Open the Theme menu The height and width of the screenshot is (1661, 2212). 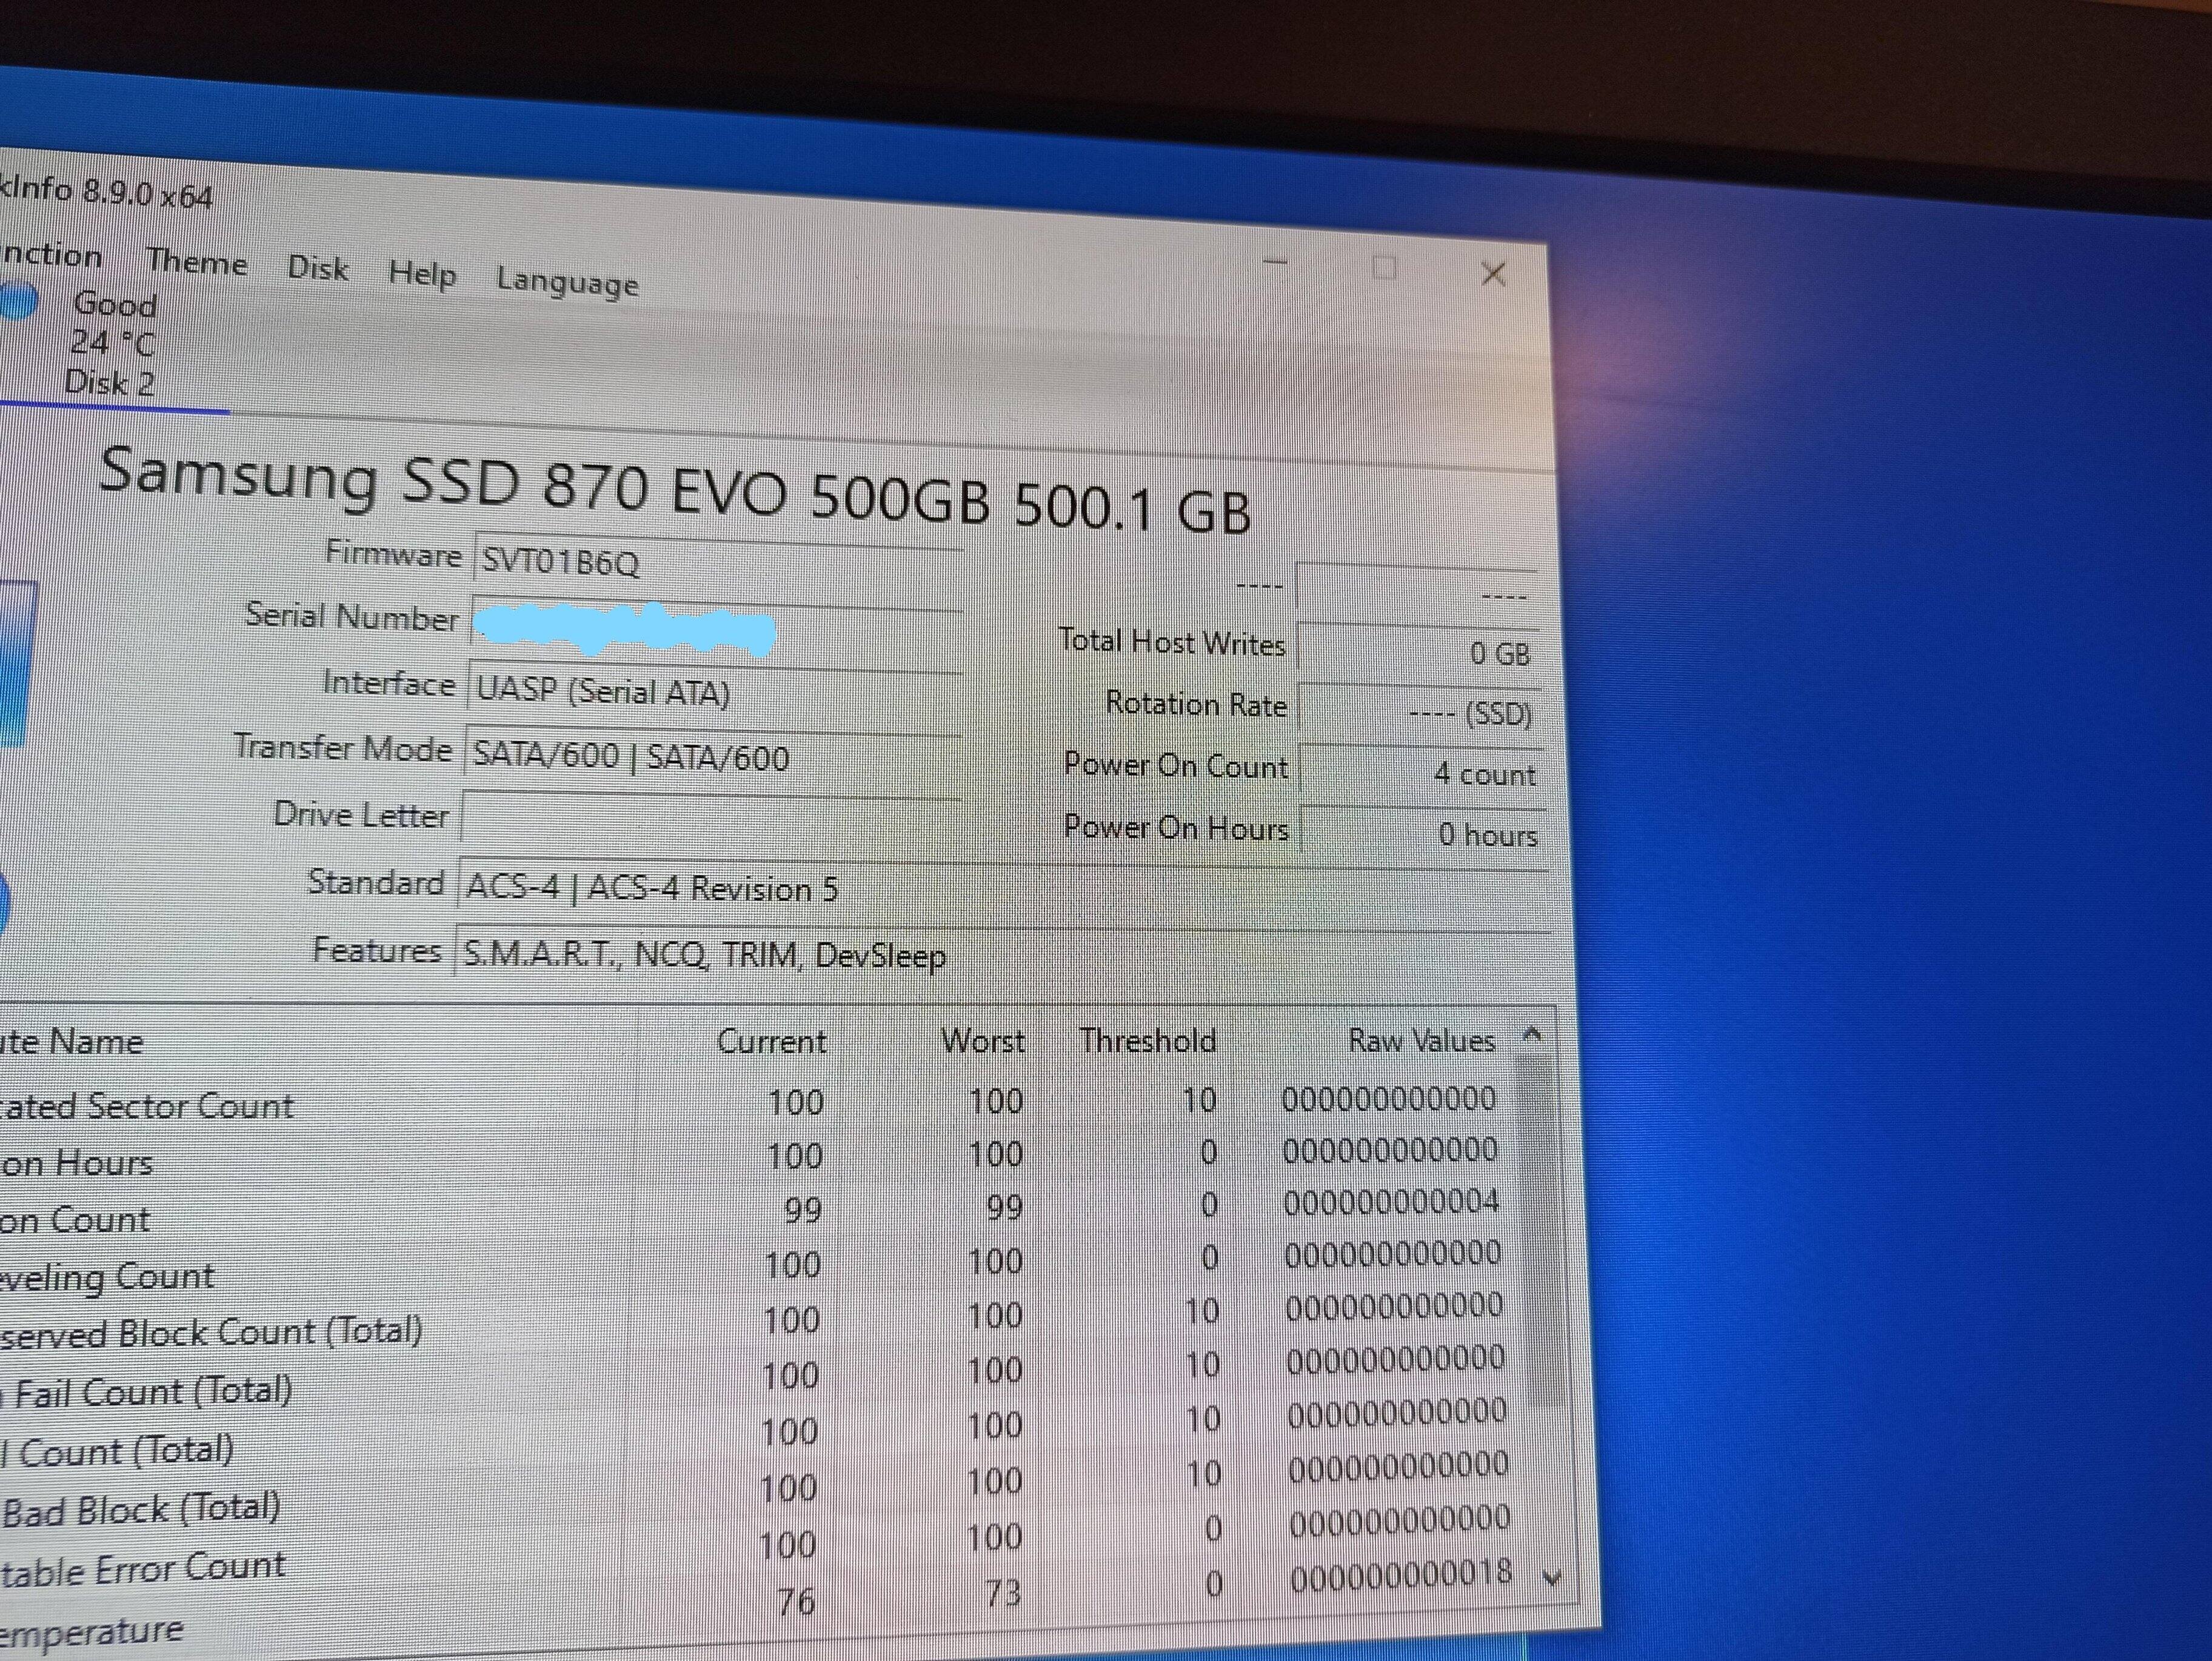click(x=197, y=263)
